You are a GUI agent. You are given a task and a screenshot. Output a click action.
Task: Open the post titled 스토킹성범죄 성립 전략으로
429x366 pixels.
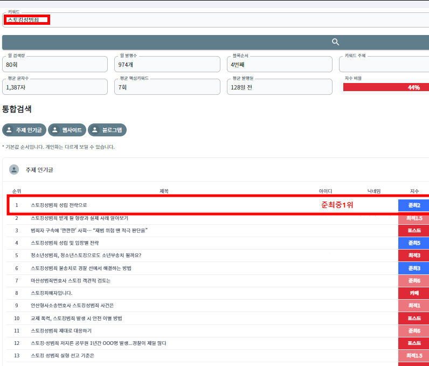pos(59,205)
